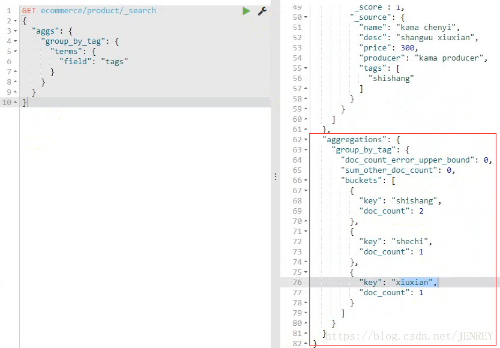Image resolution: width=500 pixels, height=348 pixels.
Task: Click the GET method keyword on line 1
Action: tap(29, 11)
